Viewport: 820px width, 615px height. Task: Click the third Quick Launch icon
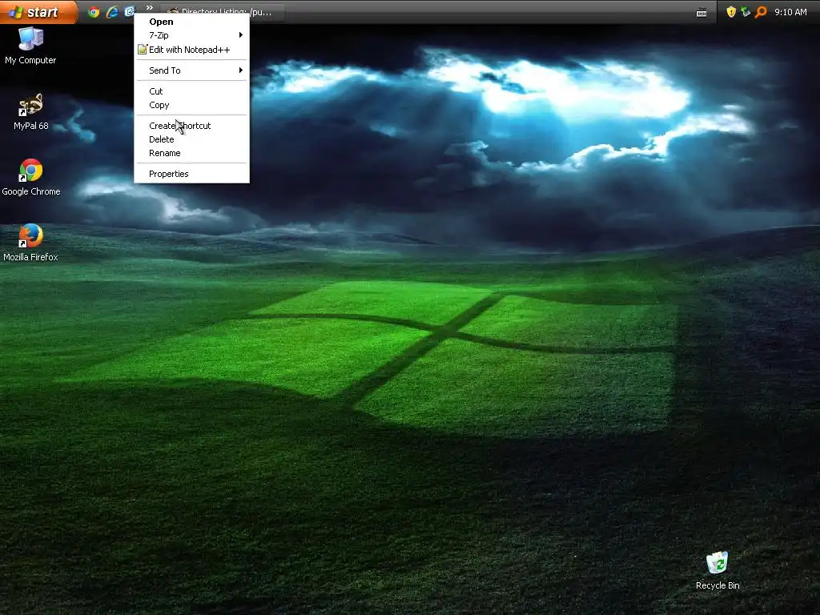pyautogui.click(x=129, y=12)
